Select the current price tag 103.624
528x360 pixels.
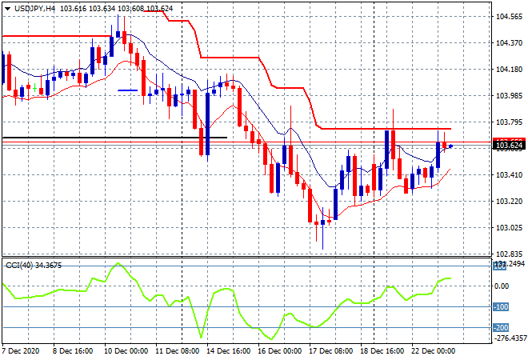click(509, 146)
